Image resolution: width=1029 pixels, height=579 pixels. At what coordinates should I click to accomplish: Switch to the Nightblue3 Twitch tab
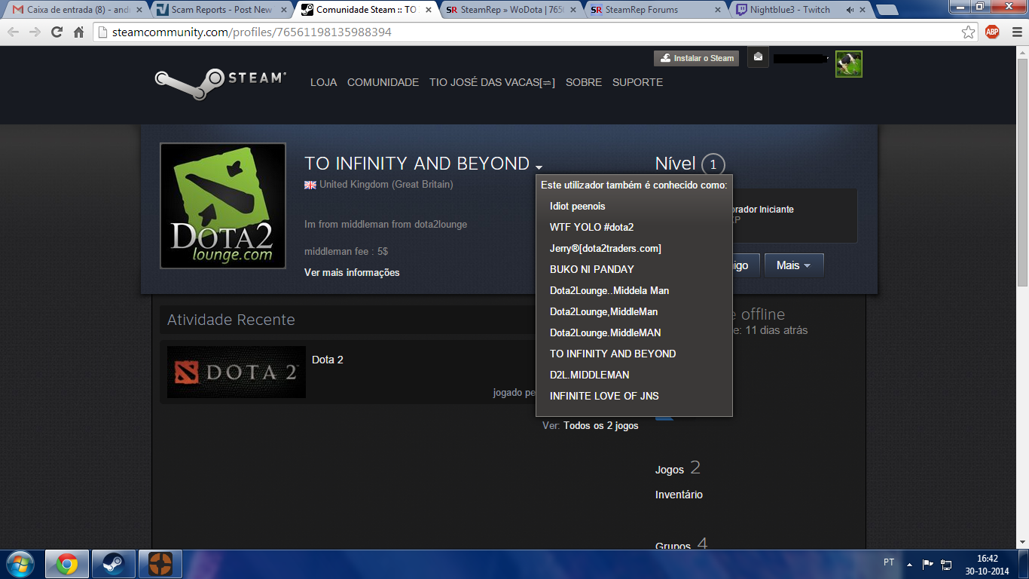798,10
